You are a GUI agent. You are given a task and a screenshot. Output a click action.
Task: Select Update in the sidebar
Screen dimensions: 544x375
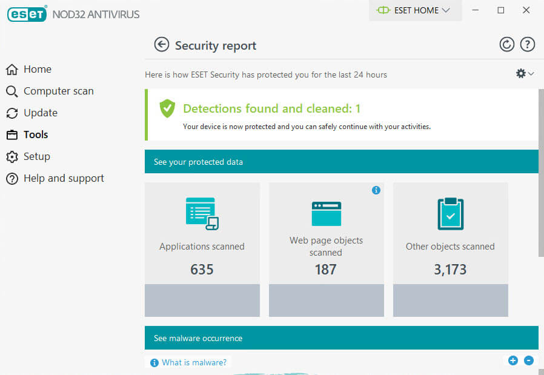[x=40, y=113]
